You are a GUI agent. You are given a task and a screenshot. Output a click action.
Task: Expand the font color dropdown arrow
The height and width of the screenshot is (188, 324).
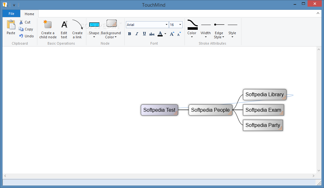point(165,34)
